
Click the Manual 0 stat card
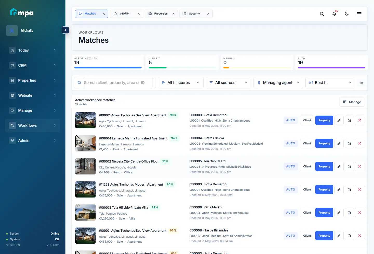coord(257,62)
